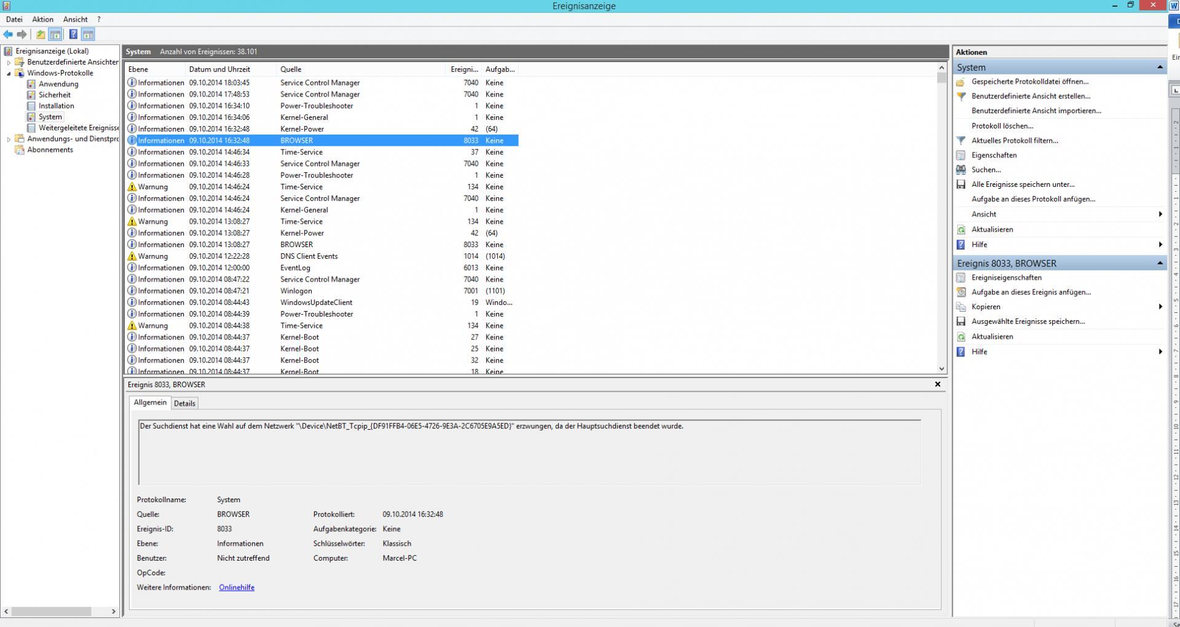Collapse the Windows-Protokolle tree node
This screenshot has width=1180, height=627.
coord(9,73)
